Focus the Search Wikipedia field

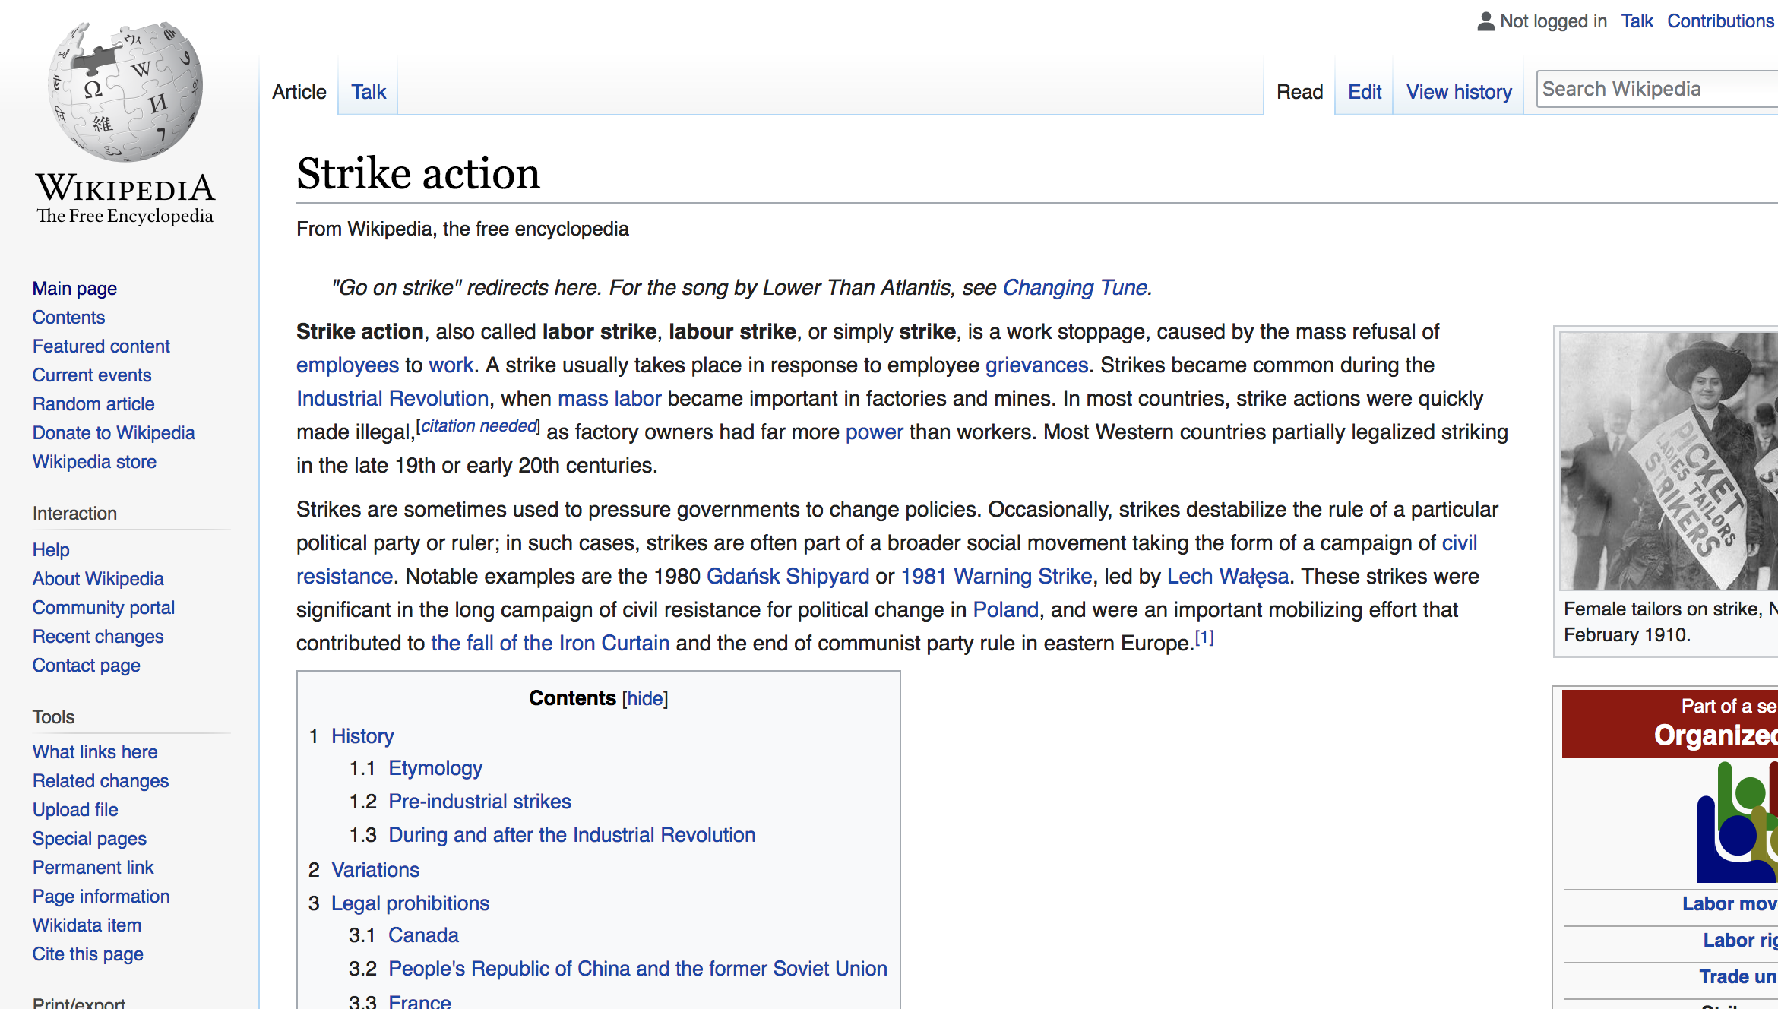pos(1656,89)
